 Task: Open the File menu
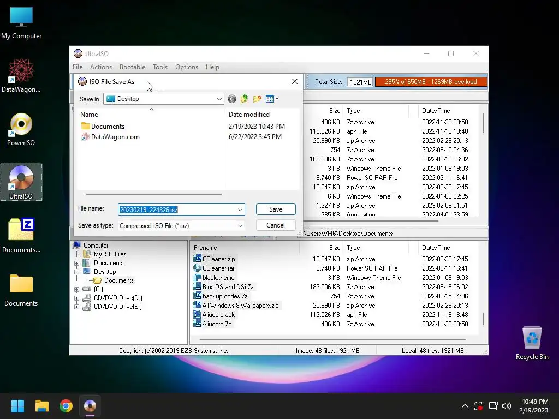pos(78,67)
